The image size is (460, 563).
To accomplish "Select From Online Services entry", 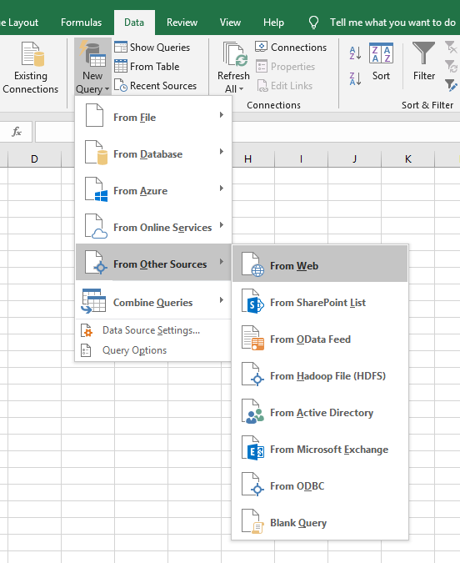I will pyautogui.click(x=153, y=227).
